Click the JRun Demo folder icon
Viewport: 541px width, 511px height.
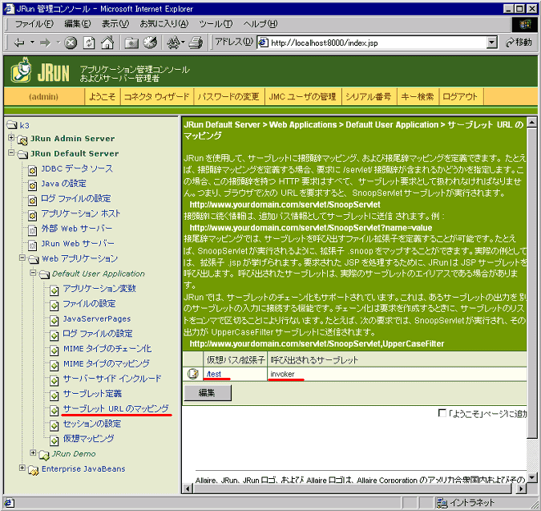click(x=44, y=455)
